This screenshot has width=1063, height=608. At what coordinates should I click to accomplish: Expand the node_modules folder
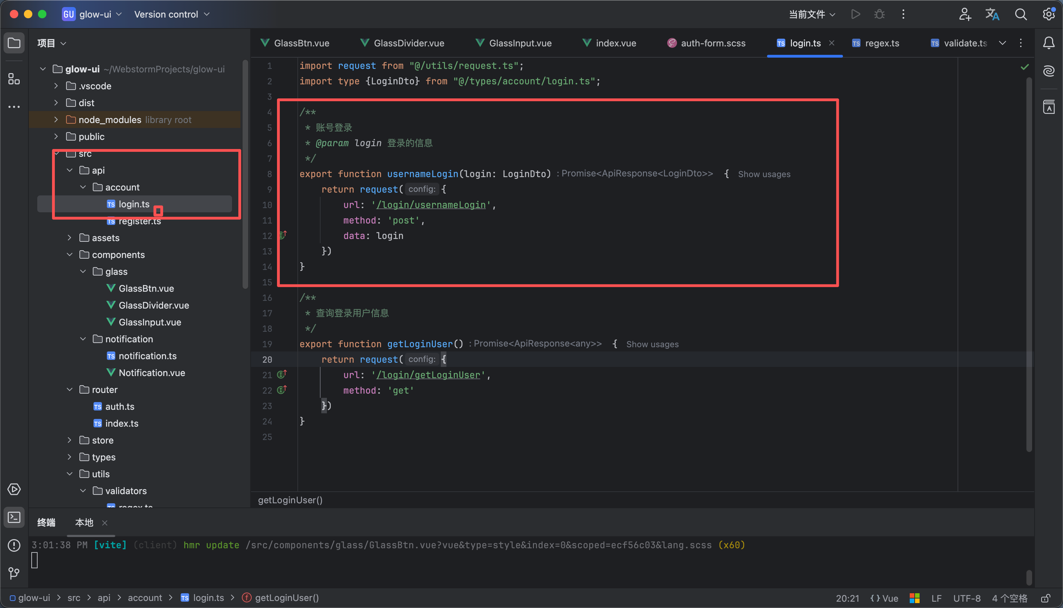coord(56,120)
